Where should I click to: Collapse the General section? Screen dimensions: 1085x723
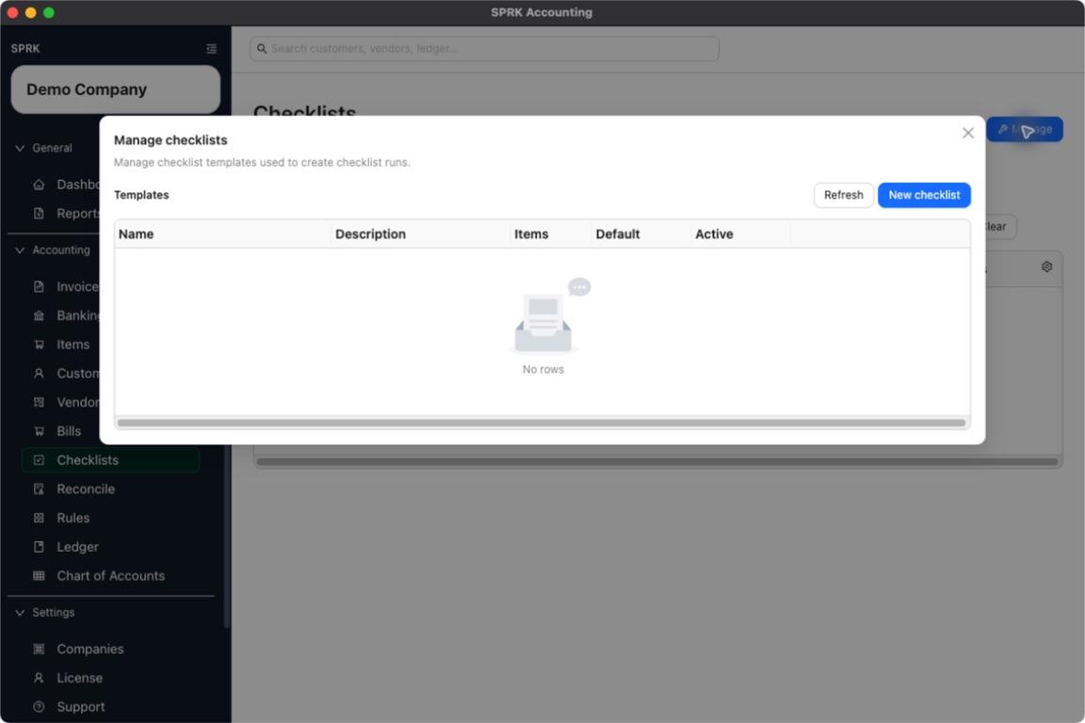[x=43, y=148]
